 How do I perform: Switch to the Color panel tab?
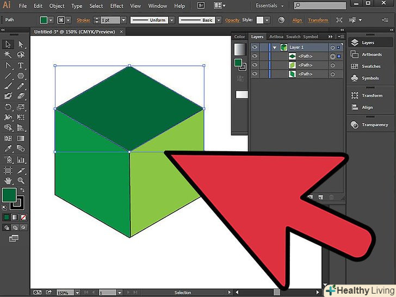tap(239, 36)
